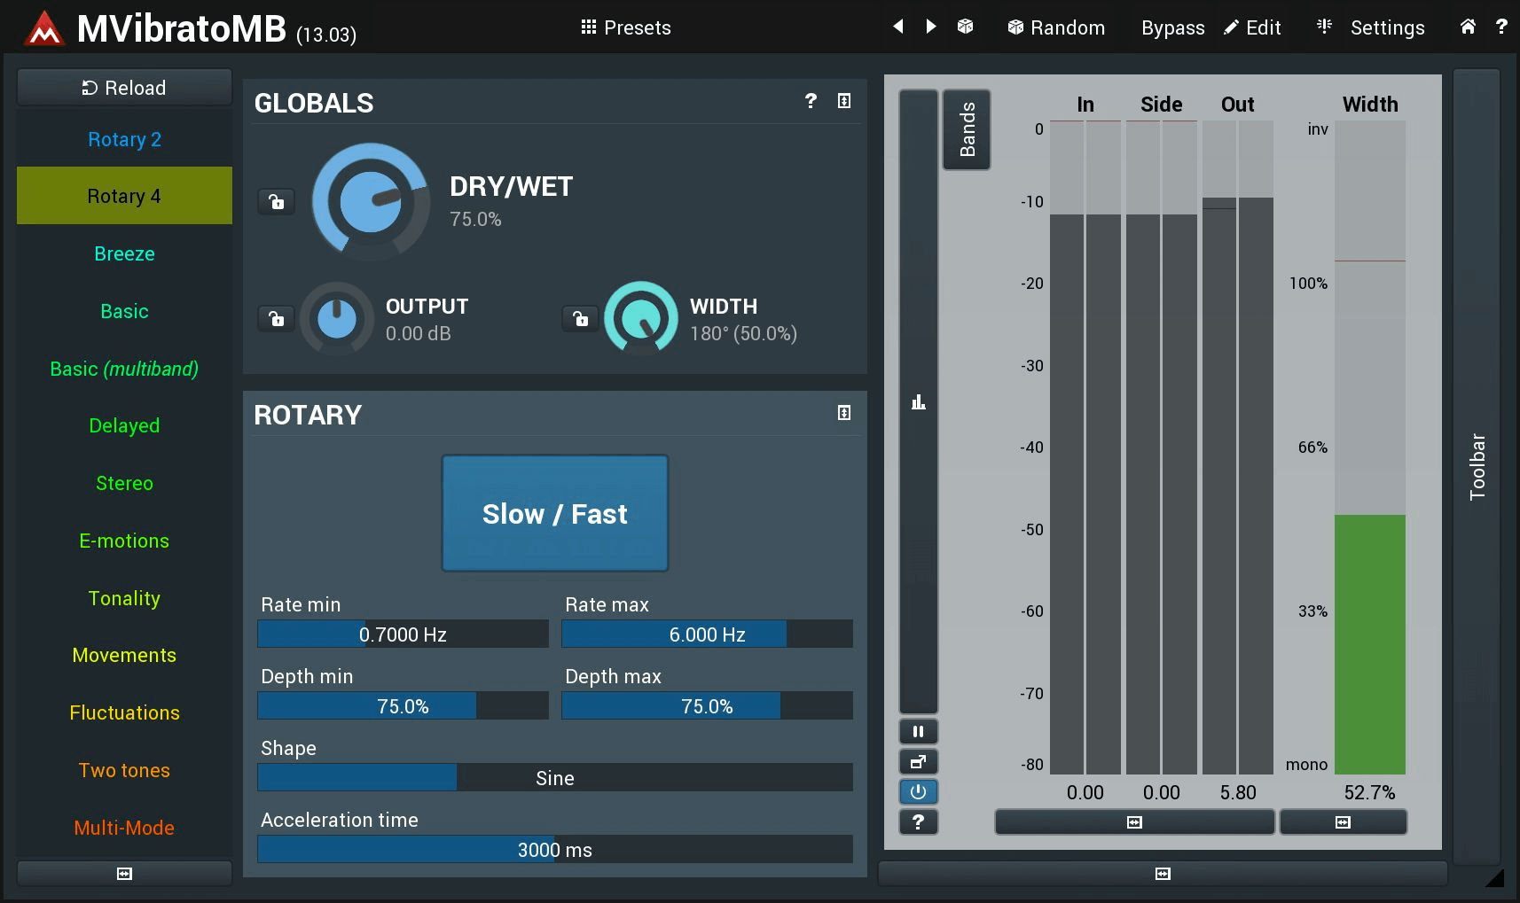Viewport: 1520px width, 903px height.
Task: Toggle the Dry/Wet lock
Action: [277, 202]
